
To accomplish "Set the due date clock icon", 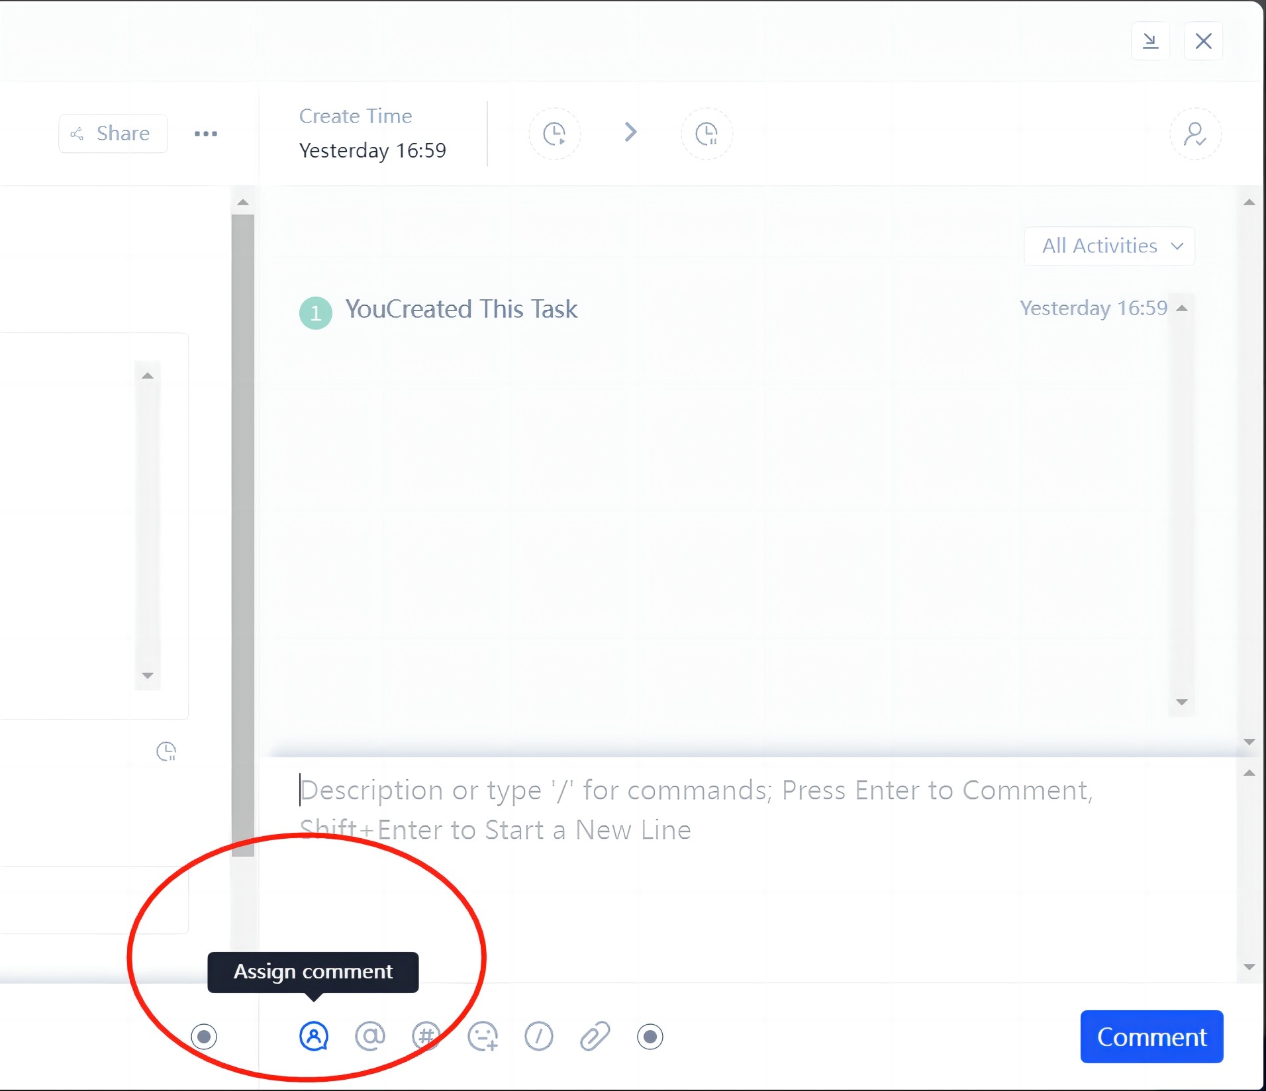I will click(706, 134).
